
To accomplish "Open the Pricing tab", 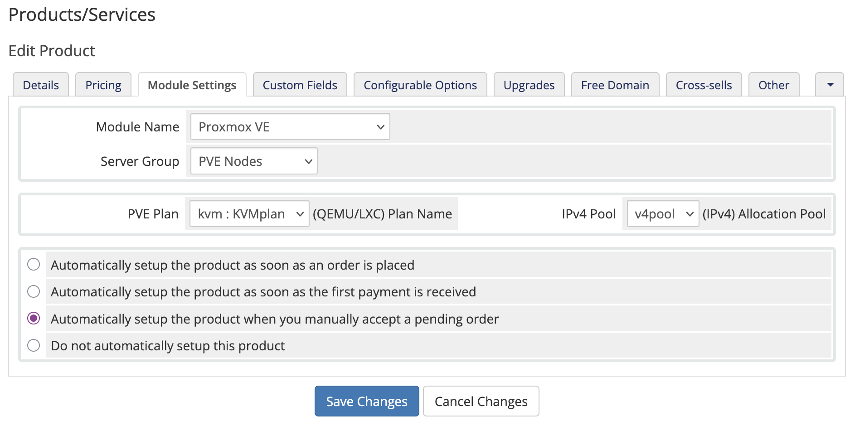I will 103,85.
